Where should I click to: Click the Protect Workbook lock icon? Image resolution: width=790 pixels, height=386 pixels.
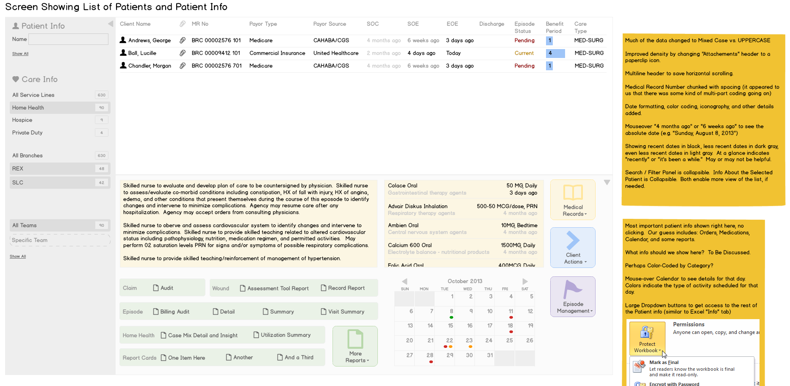[x=646, y=333]
